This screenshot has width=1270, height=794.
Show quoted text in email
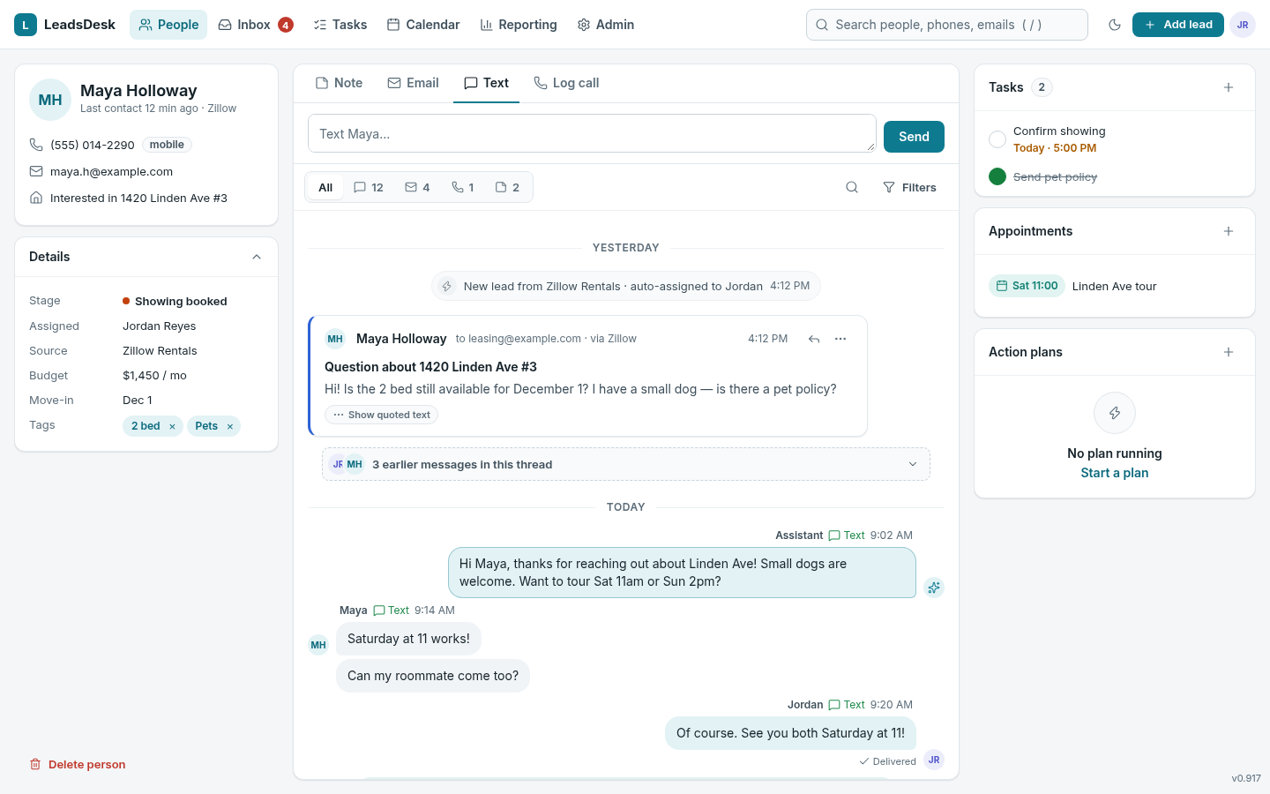tap(381, 415)
